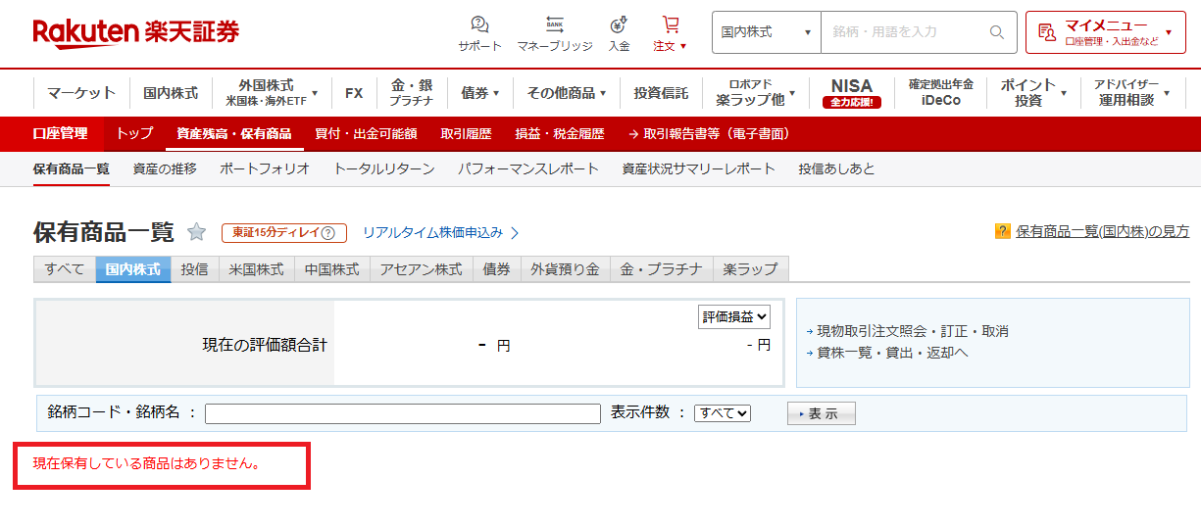Open リアルタイム株価申込み link
The image size is (1201, 527).
coord(440,233)
